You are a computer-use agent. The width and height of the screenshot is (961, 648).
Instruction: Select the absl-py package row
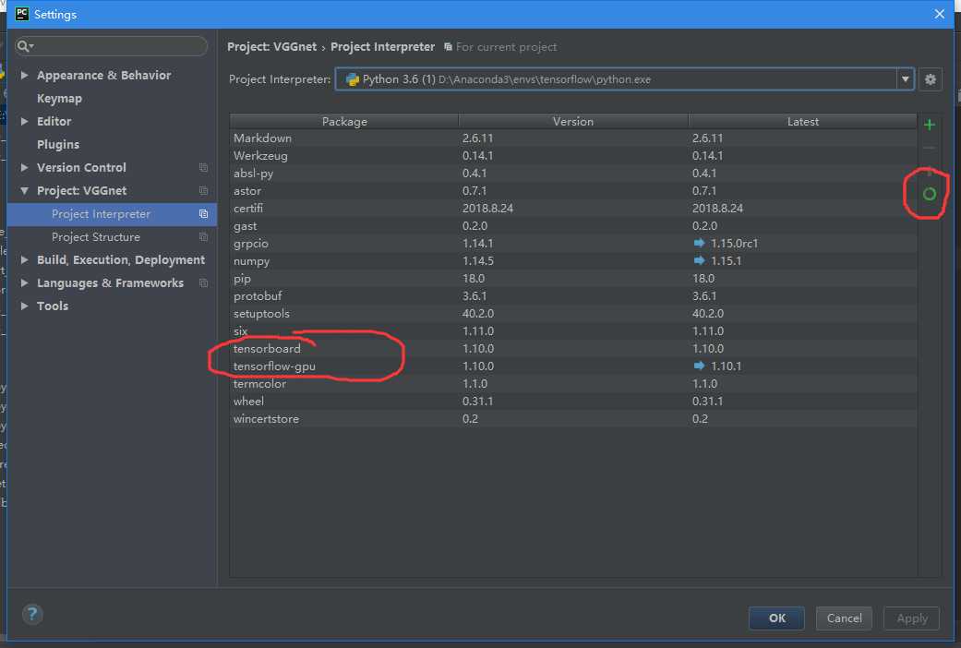(573, 173)
